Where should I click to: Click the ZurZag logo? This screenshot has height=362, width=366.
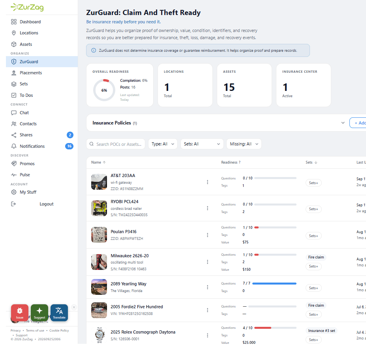(x=27, y=7)
